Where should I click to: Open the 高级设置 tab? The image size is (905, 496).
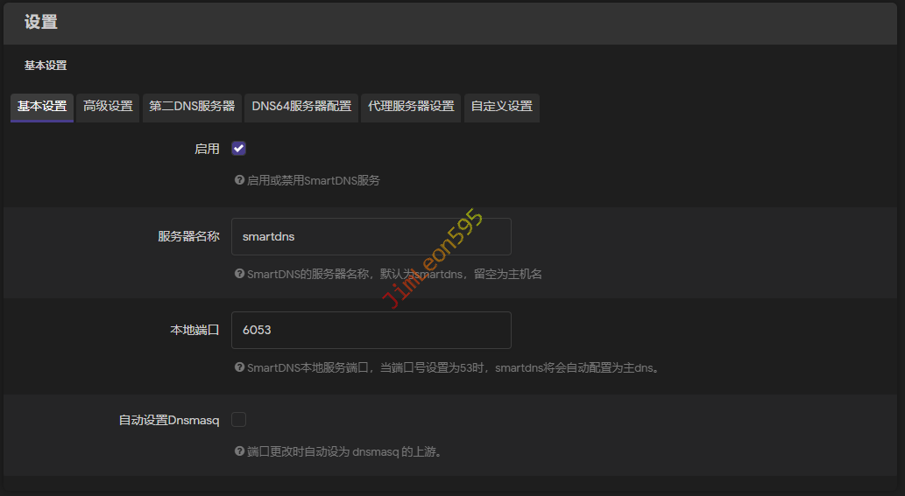pos(108,107)
